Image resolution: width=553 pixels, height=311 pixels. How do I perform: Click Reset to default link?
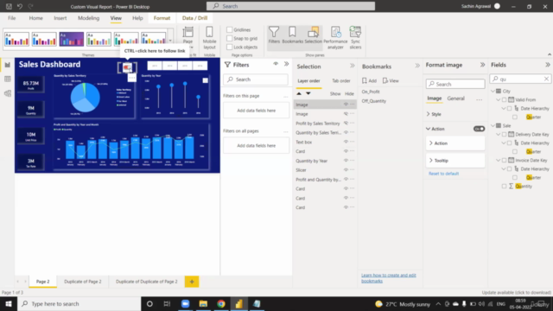click(x=443, y=174)
